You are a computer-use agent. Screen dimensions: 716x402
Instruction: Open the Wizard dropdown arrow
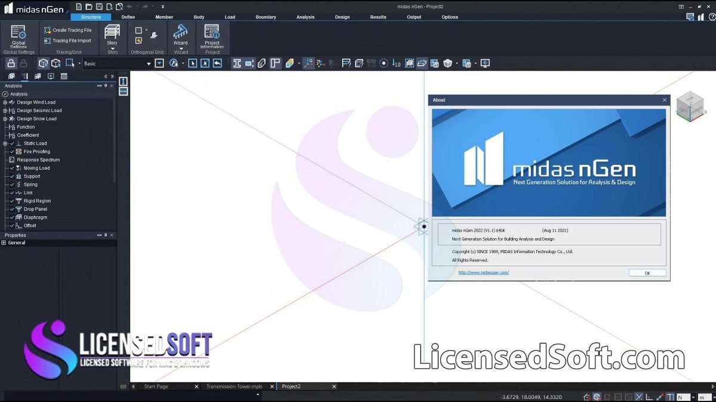pyautogui.click(x=180, y=49)
